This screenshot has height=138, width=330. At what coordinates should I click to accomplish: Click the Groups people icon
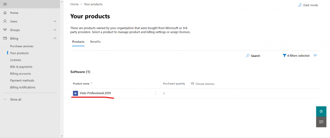pyautogui.click(x=5, y=30)
